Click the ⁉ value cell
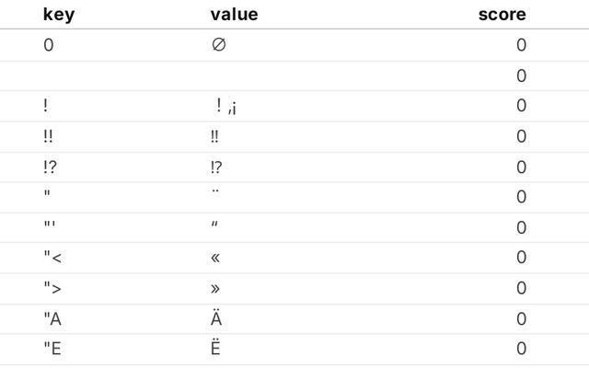Screen dimensions: 589x368 pos(216,167)
